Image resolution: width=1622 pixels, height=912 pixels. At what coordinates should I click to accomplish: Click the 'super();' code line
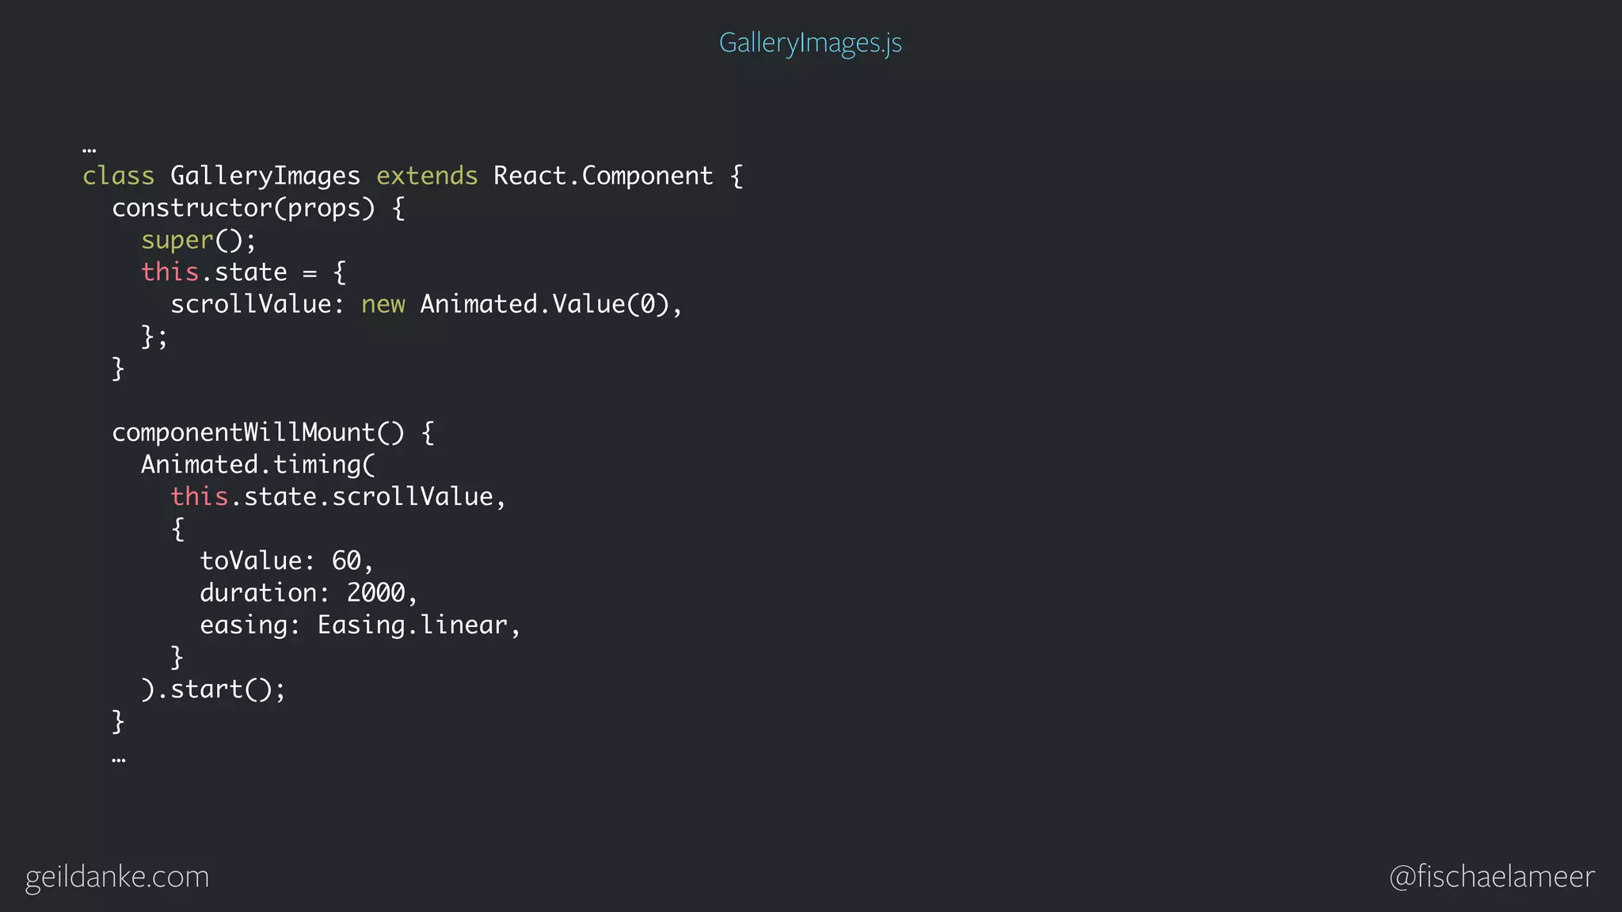[x=199, y=241]
